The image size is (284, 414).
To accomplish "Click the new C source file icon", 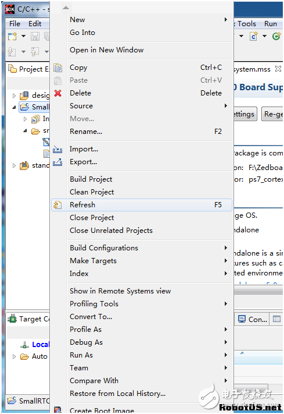I will (254, 36).
